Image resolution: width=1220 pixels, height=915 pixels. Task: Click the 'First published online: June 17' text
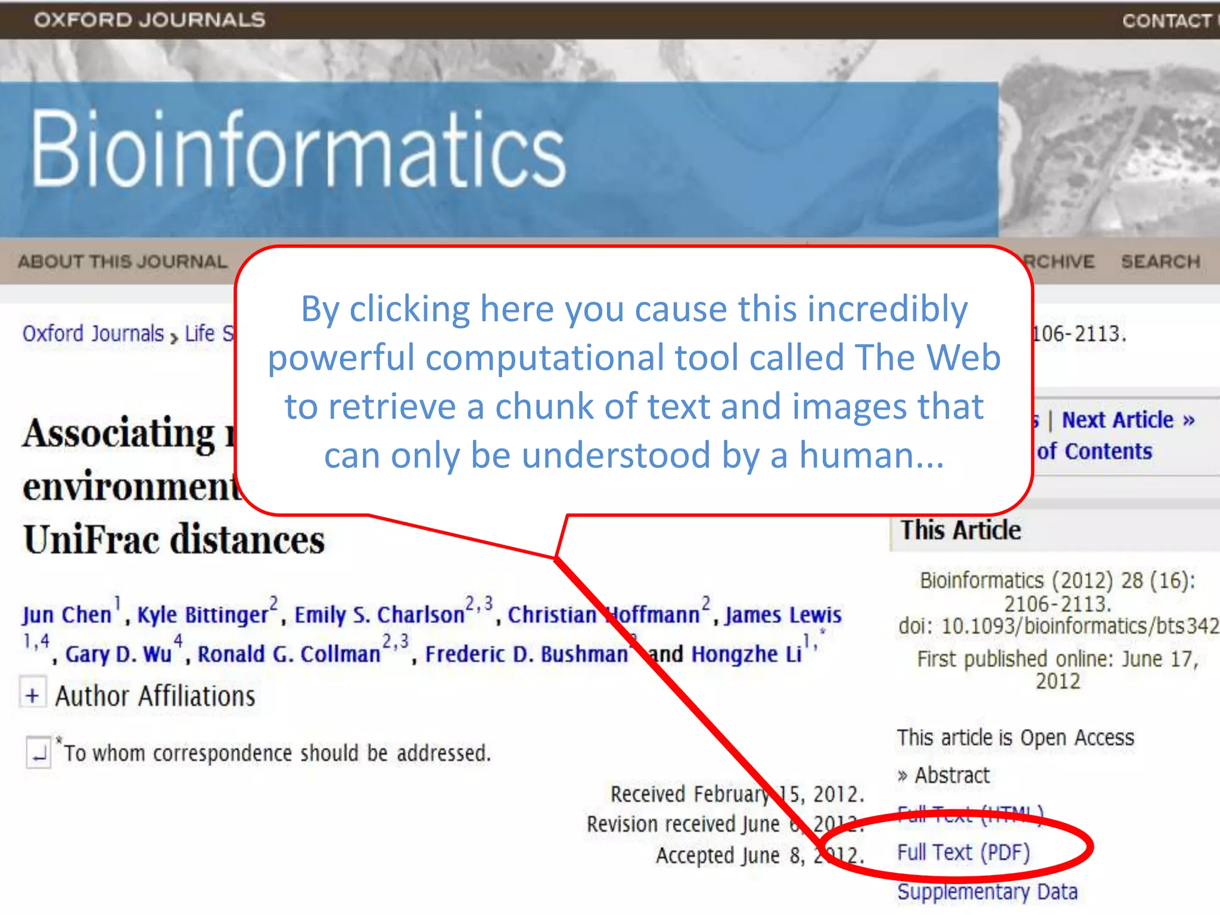click(1057, 659)
